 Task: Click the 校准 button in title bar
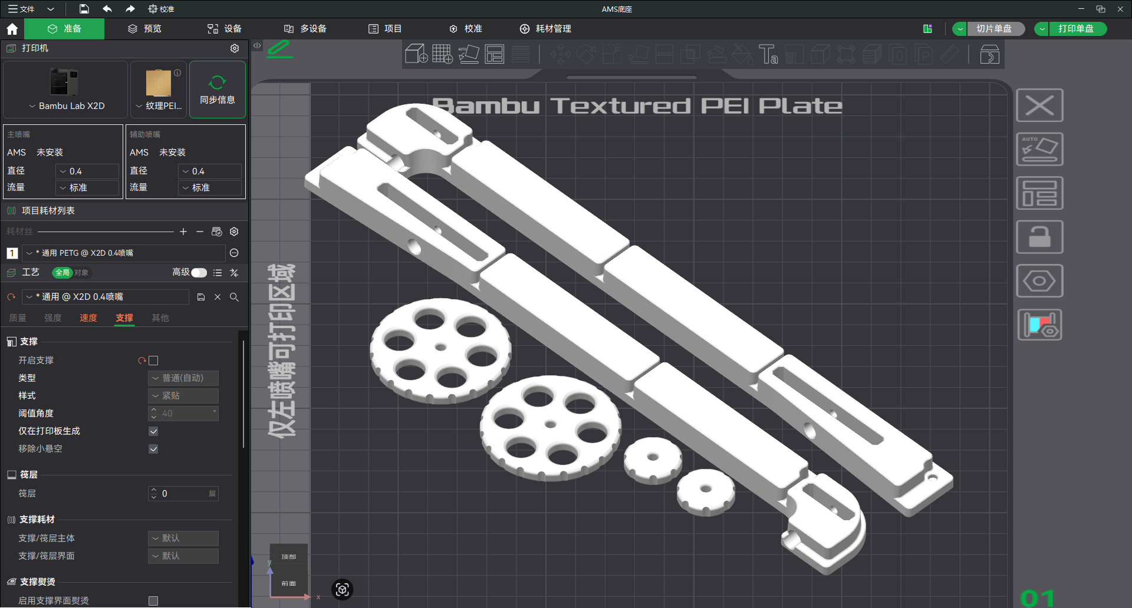161,9
